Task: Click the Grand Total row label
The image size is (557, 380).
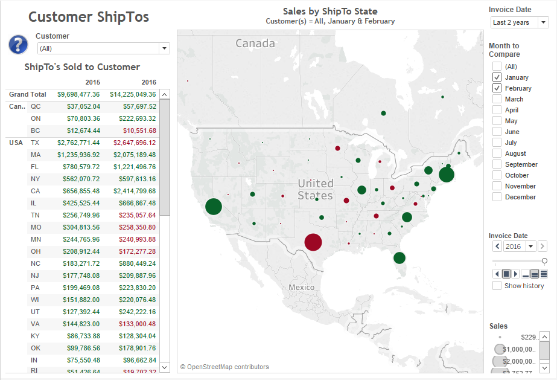Action: (28, 94)
